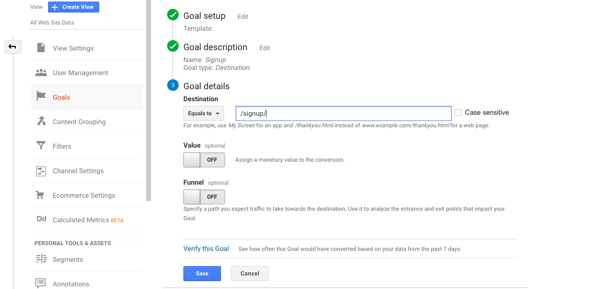Click the Create View button
The width and height of the screenshot is (606, 289).
[x=74, y=7]
